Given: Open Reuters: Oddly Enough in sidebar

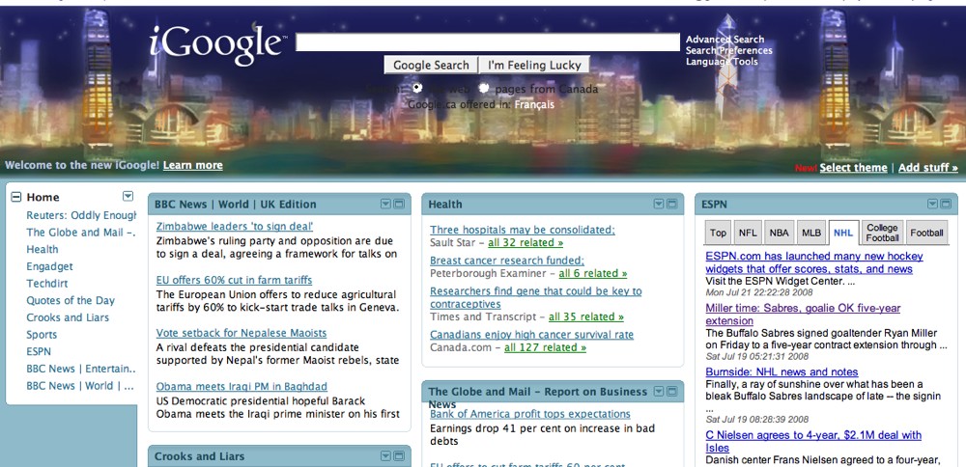Looking at the screenshot, I should coord(81,215).
